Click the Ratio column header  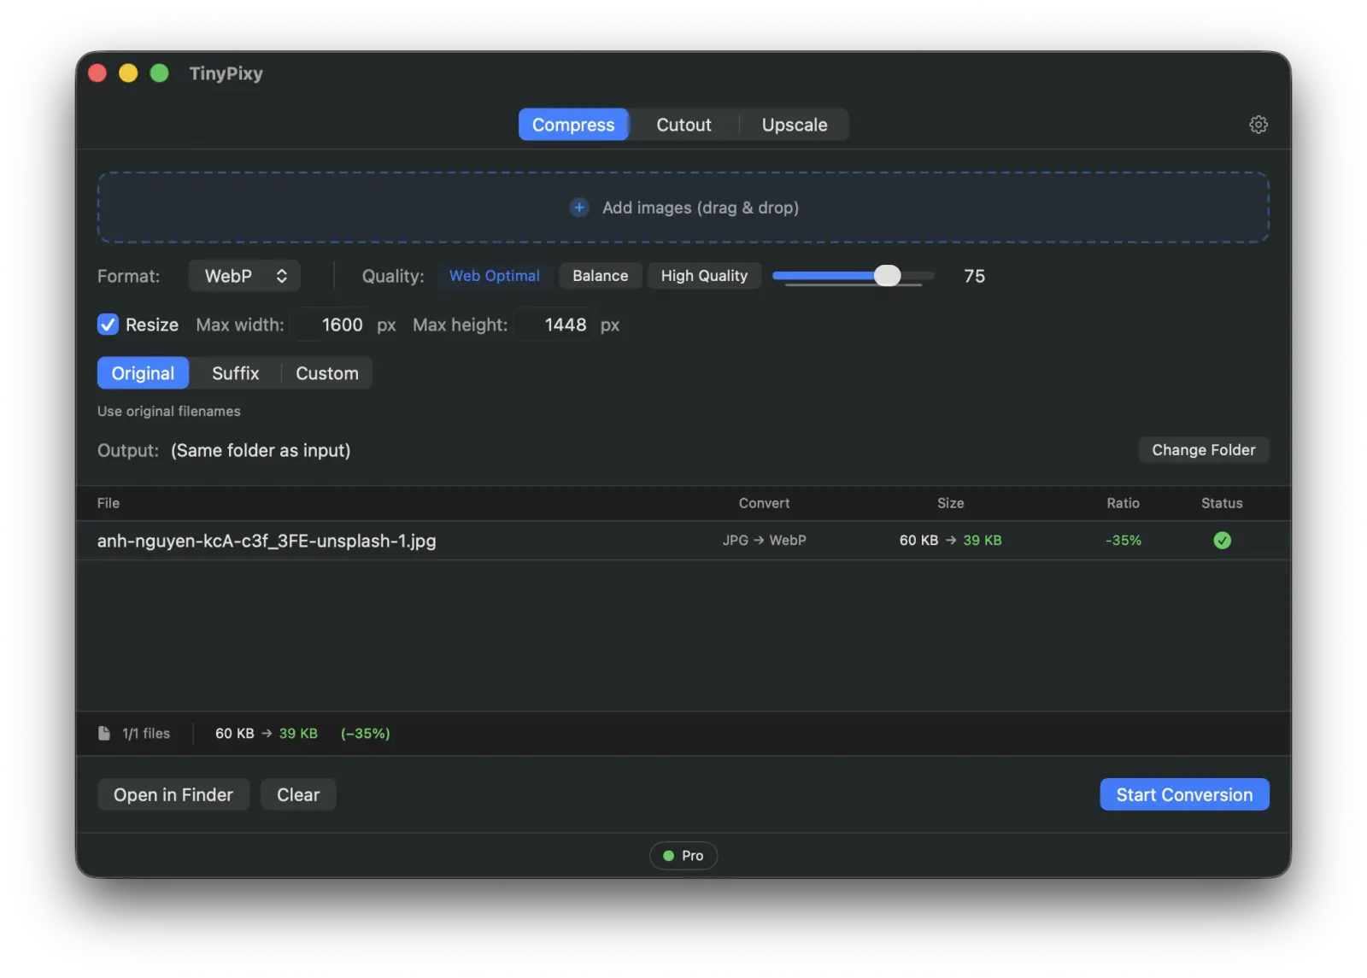click(1123, 503)
